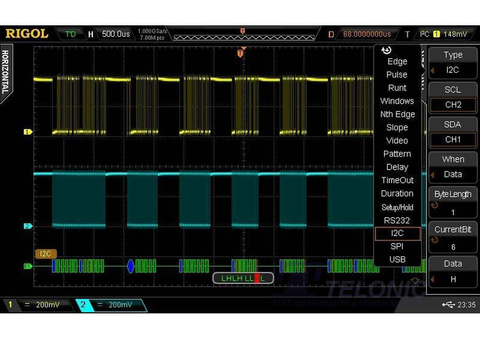This screenshot has height=339, width=480.
Task: Select the highlighted I2C trigger type
Action: [x=397, y=233]
